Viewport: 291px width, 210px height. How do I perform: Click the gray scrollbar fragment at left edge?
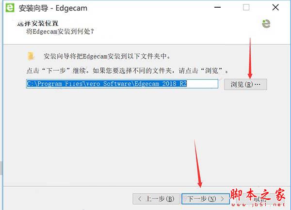pos(1,168)
